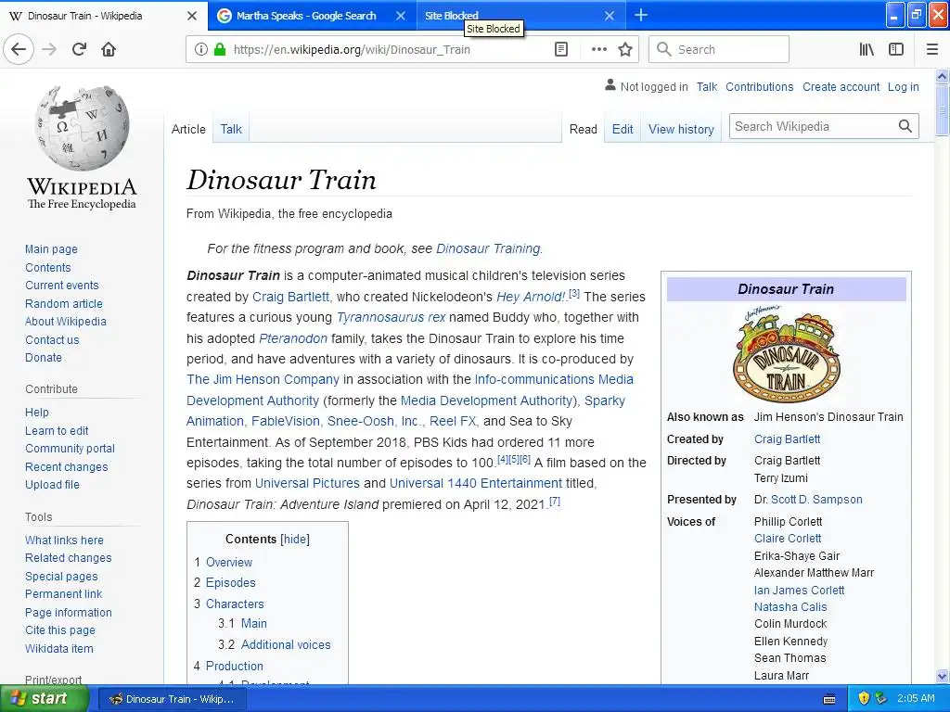Open the Dinosaur Training link
Viewport: 950px width, 712px height.
pyautogui.click(x=488, y=248)
